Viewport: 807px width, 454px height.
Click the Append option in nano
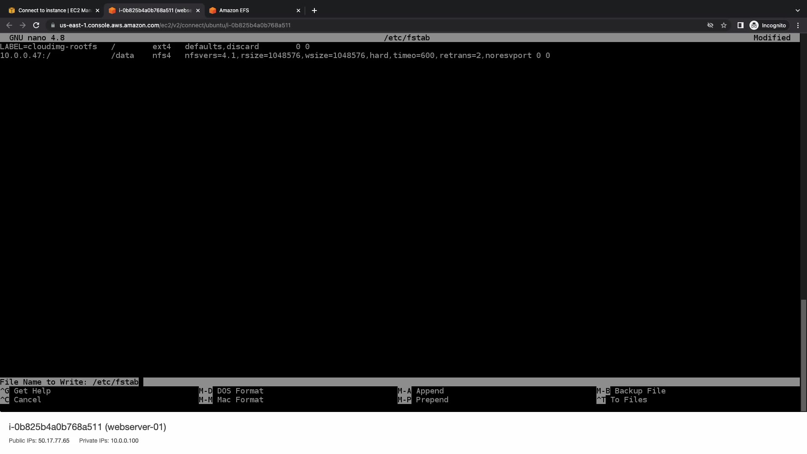tap(429, 391)
